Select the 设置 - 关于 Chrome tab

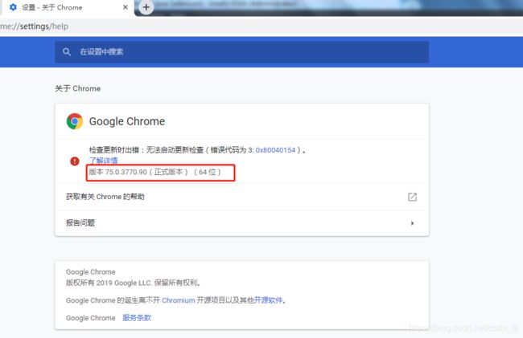[x=67, y=7]
